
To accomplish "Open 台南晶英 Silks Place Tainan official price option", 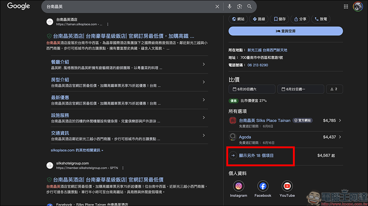I will click(286, 123).
